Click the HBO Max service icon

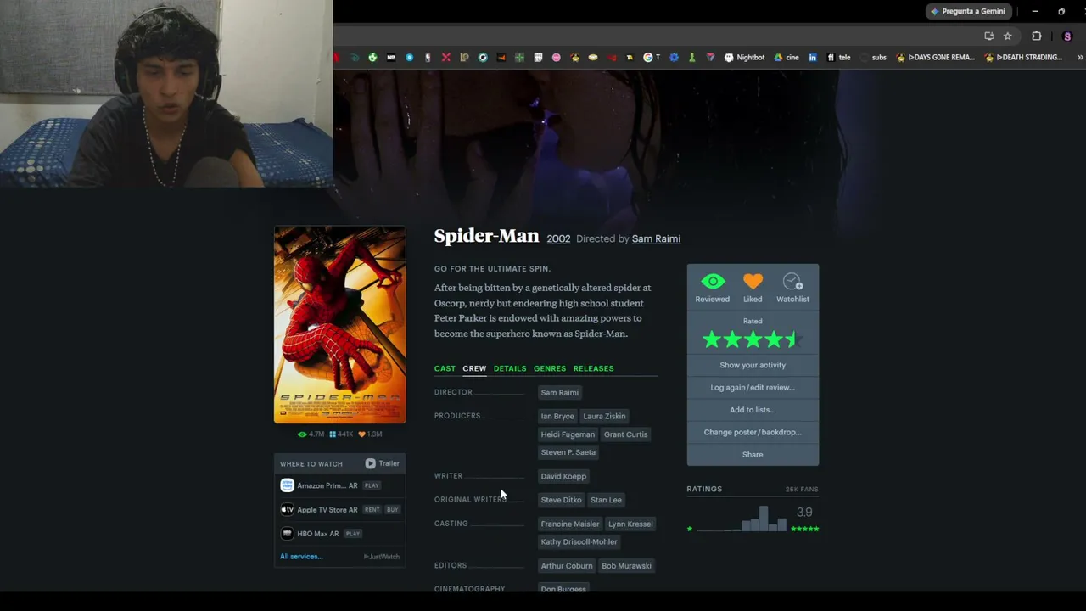[x=287, y=533]
